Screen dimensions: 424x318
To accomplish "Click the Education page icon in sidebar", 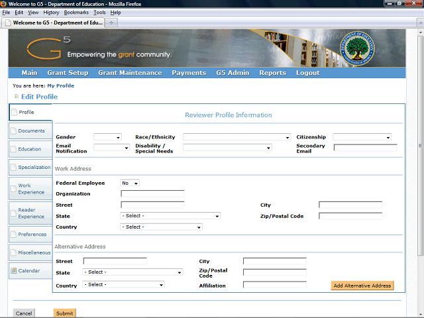I will 13,149.
